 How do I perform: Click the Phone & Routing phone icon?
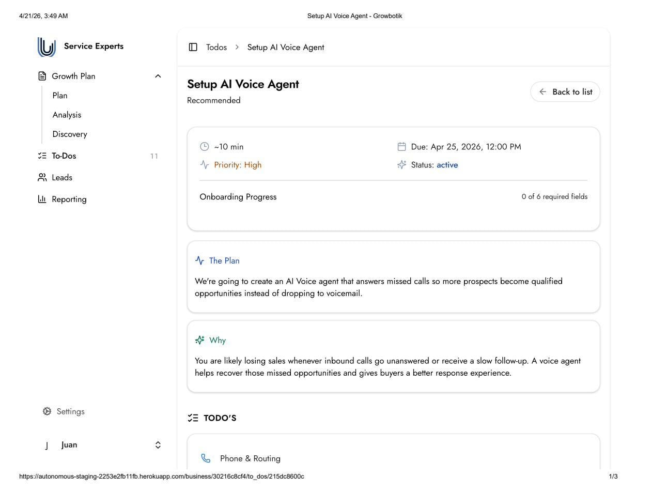point(206,458)
